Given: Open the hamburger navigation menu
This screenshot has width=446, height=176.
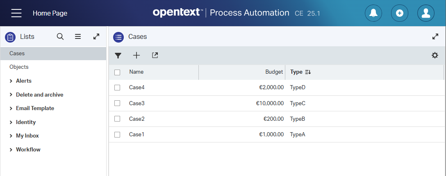Looking at the screenshot, I should (x=16, y=13).
